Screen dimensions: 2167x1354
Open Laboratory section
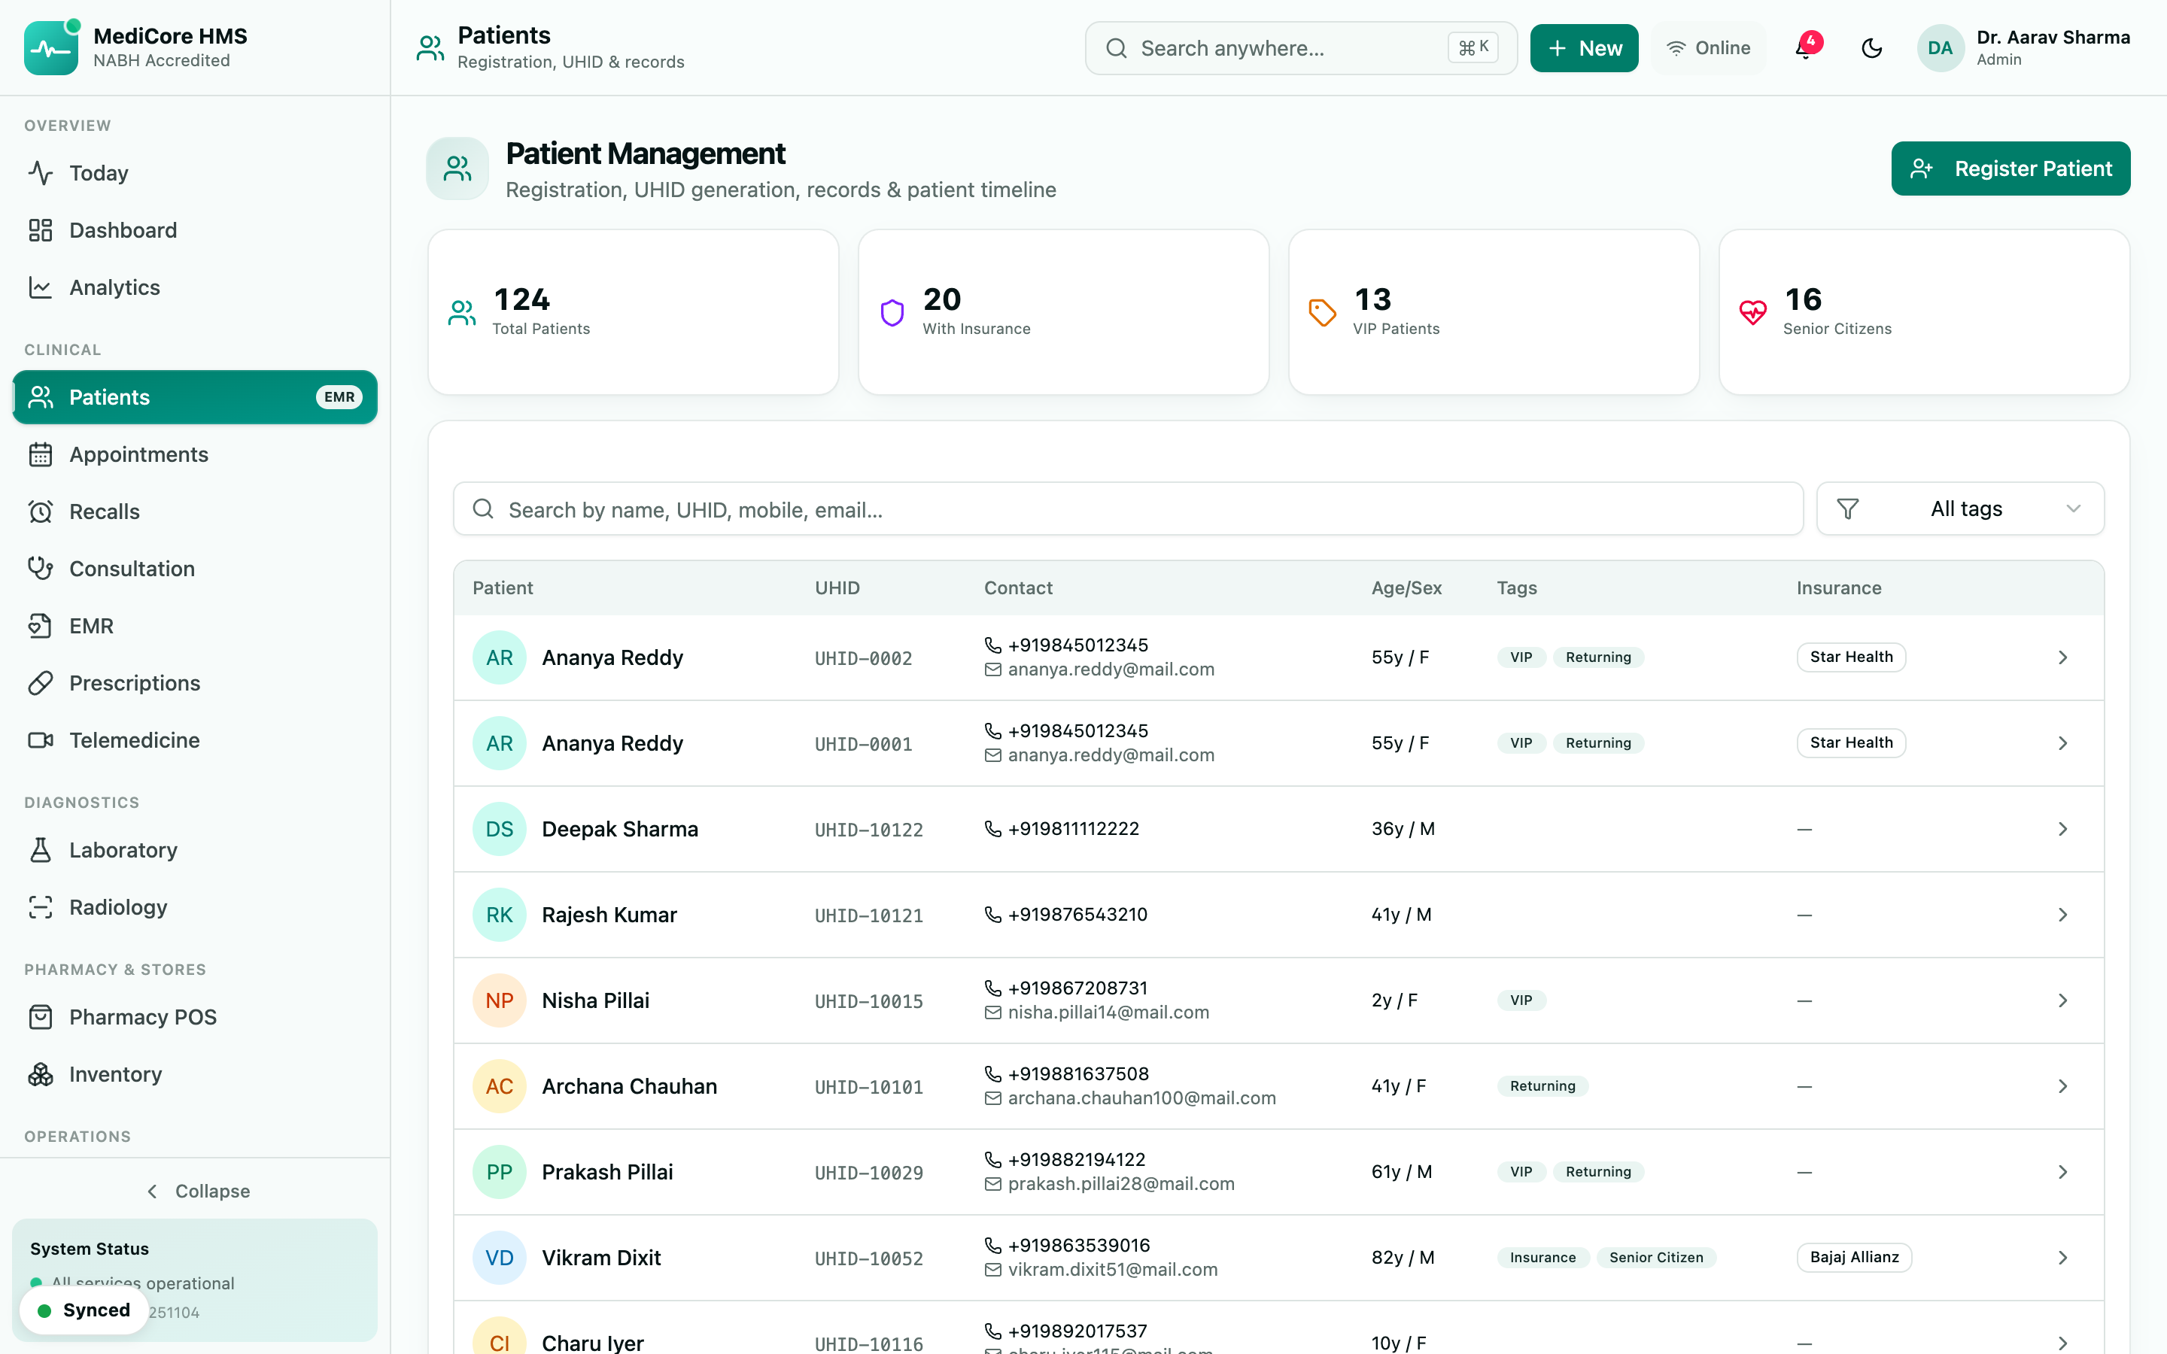click(195, 851)
